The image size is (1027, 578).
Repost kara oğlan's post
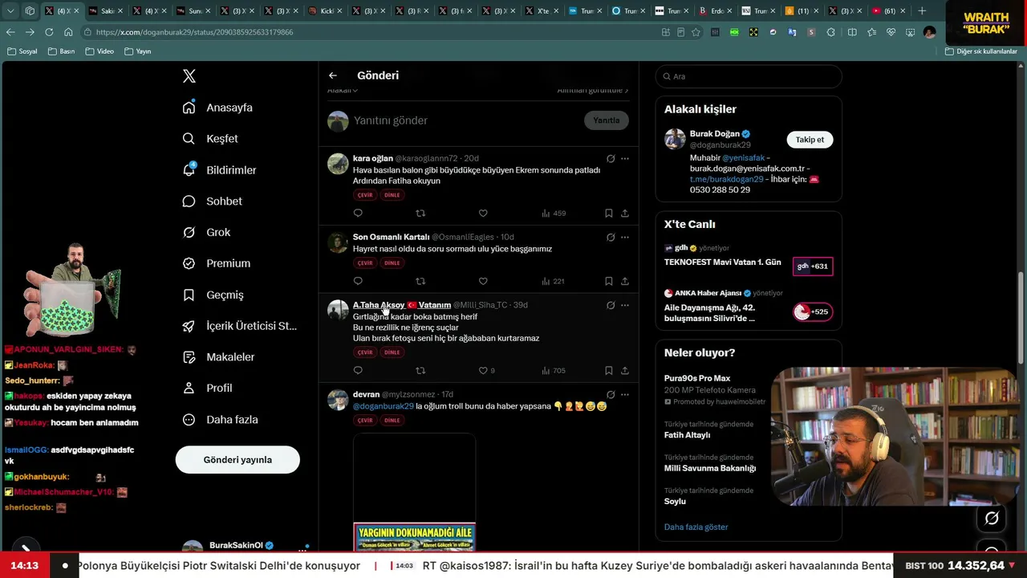pyautogui.click(x=420, y=214)
